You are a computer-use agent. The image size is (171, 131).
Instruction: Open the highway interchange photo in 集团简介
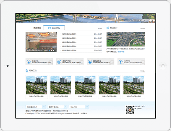(125, 39)
